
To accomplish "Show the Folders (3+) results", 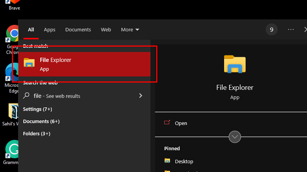I will 36,134.
